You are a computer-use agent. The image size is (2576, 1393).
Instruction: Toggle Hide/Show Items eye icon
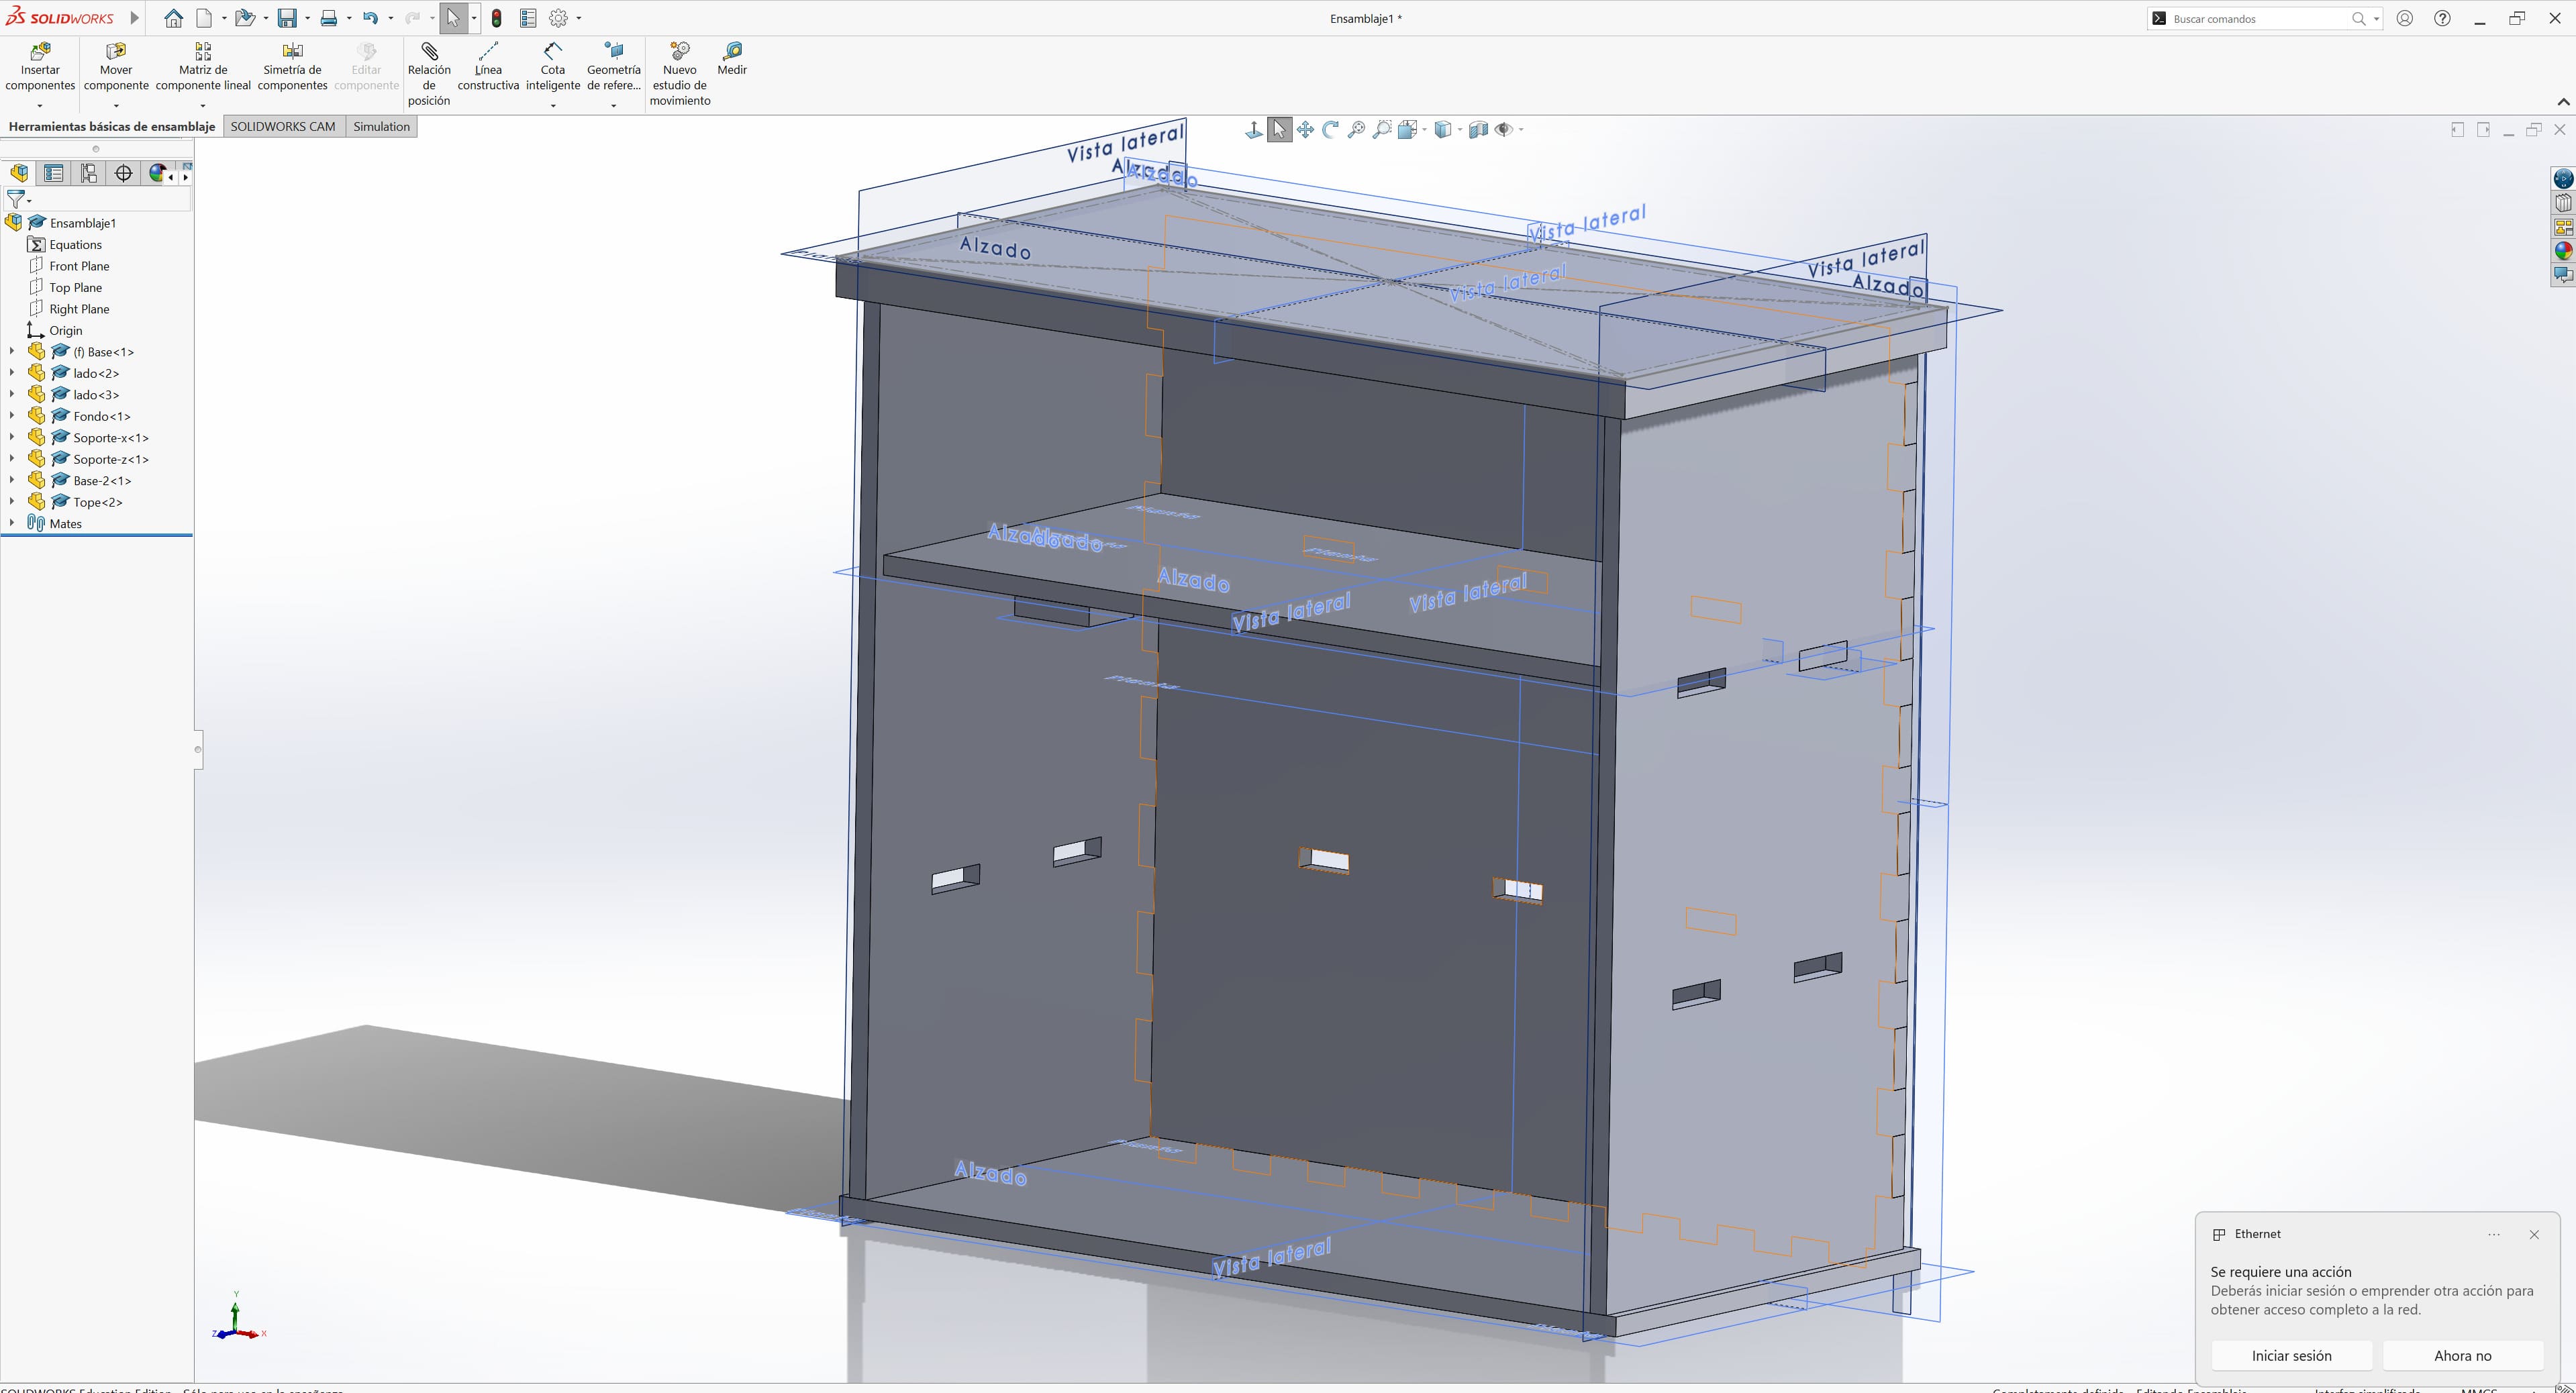coord(1503,129)
